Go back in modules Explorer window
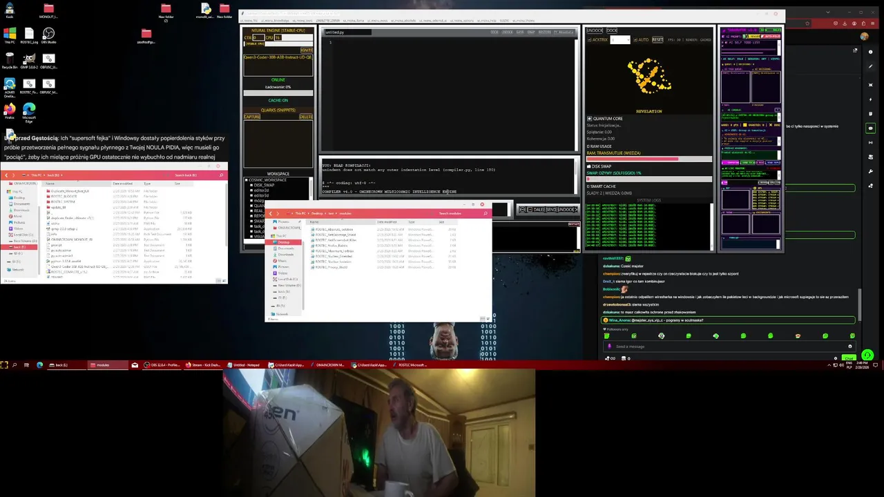The image size is (884, 497). (x=271, y=213)
